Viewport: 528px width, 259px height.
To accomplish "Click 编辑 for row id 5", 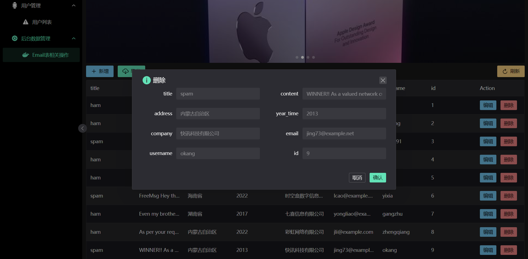I will (x=488, y=178).
